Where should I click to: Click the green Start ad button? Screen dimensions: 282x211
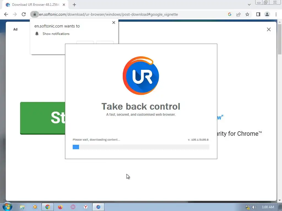click(x=43, y=118)
